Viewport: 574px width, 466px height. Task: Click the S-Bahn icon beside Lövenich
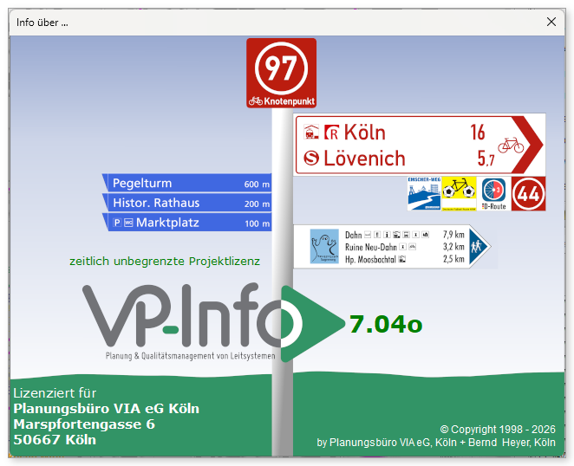(311, 159)
